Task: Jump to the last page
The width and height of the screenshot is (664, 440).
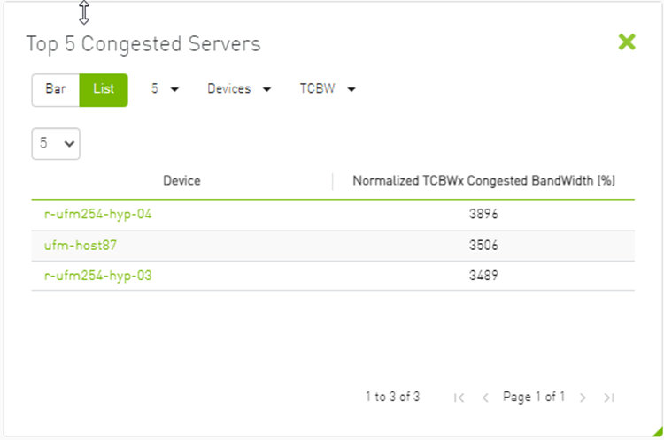Action: coord(609,398)
